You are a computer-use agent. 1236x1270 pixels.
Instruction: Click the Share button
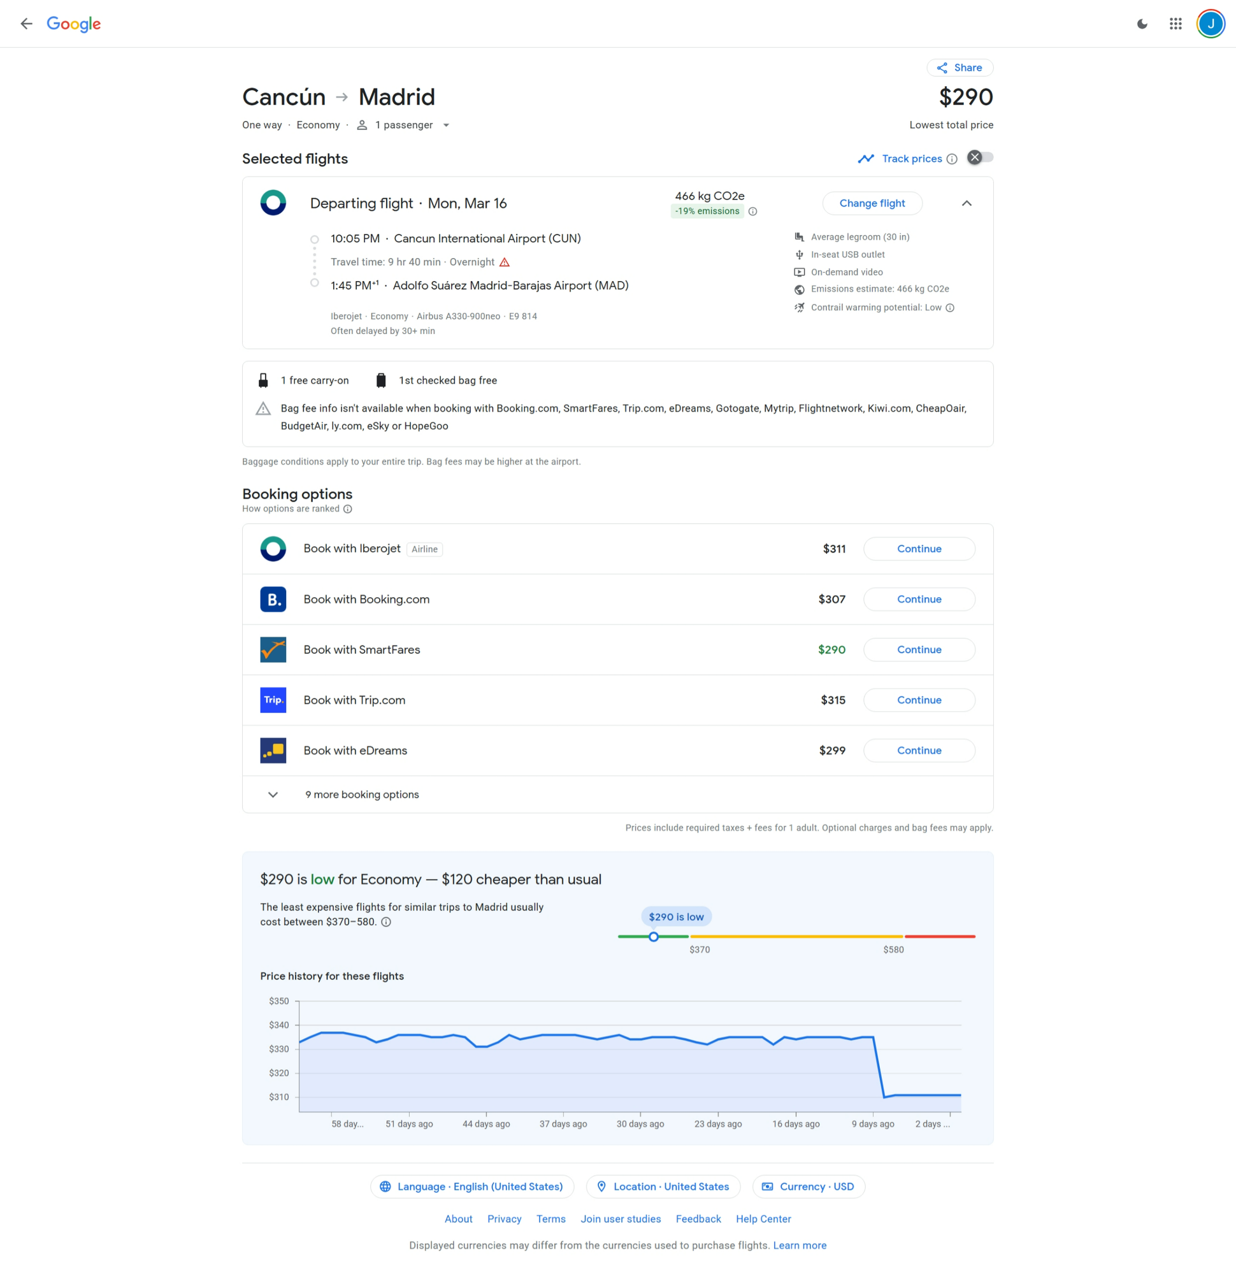click(x=959, y=68)
